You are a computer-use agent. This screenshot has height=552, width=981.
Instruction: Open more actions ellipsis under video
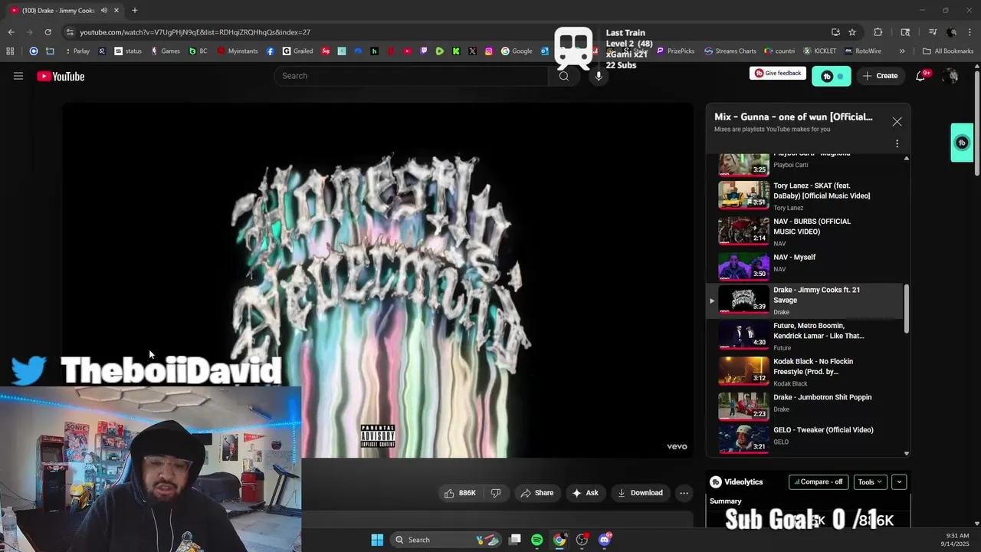[684, 493]
